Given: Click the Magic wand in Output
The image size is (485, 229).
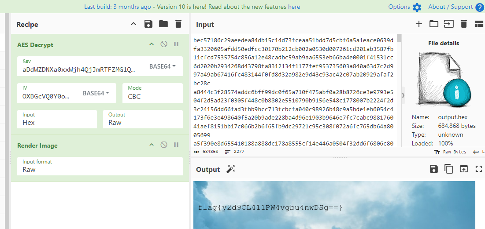Looking at the screenshot, I should point(230,169).
